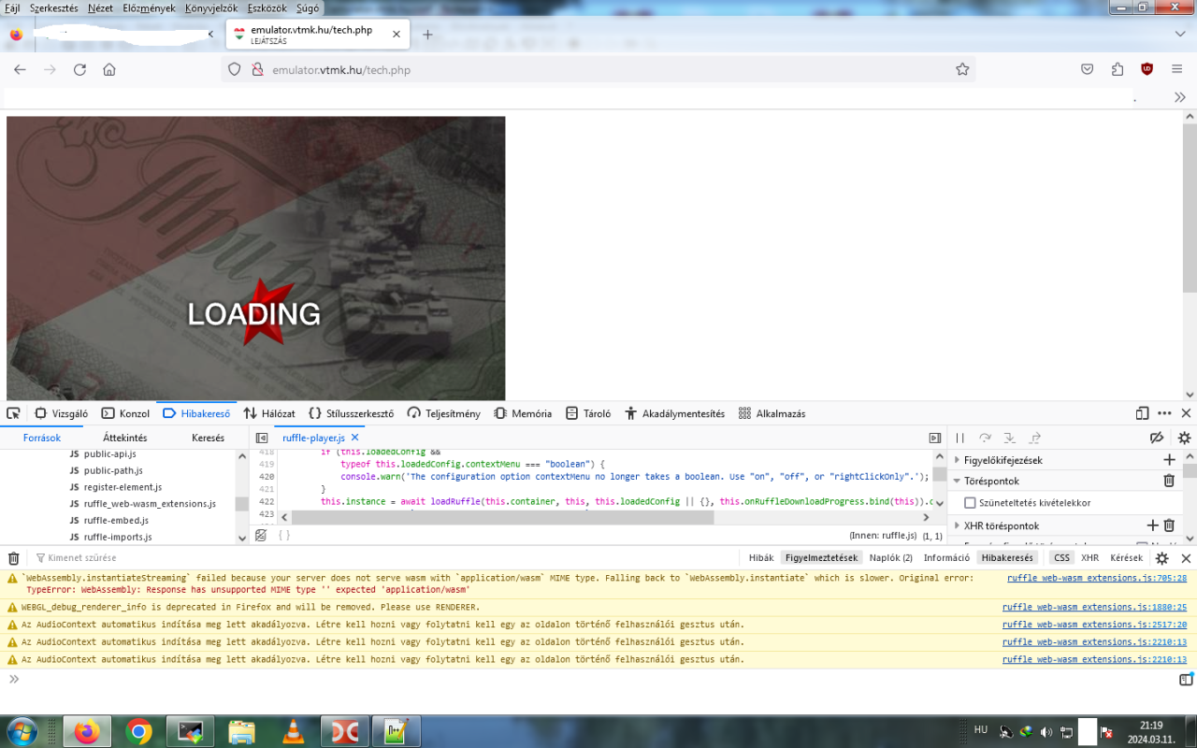Close the developer tools panel

[1186, 413]
